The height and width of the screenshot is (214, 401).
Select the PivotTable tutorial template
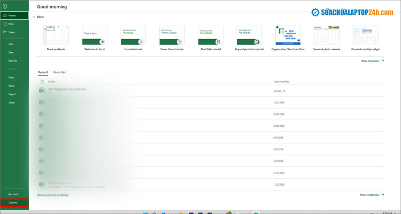tap(210, 35)
